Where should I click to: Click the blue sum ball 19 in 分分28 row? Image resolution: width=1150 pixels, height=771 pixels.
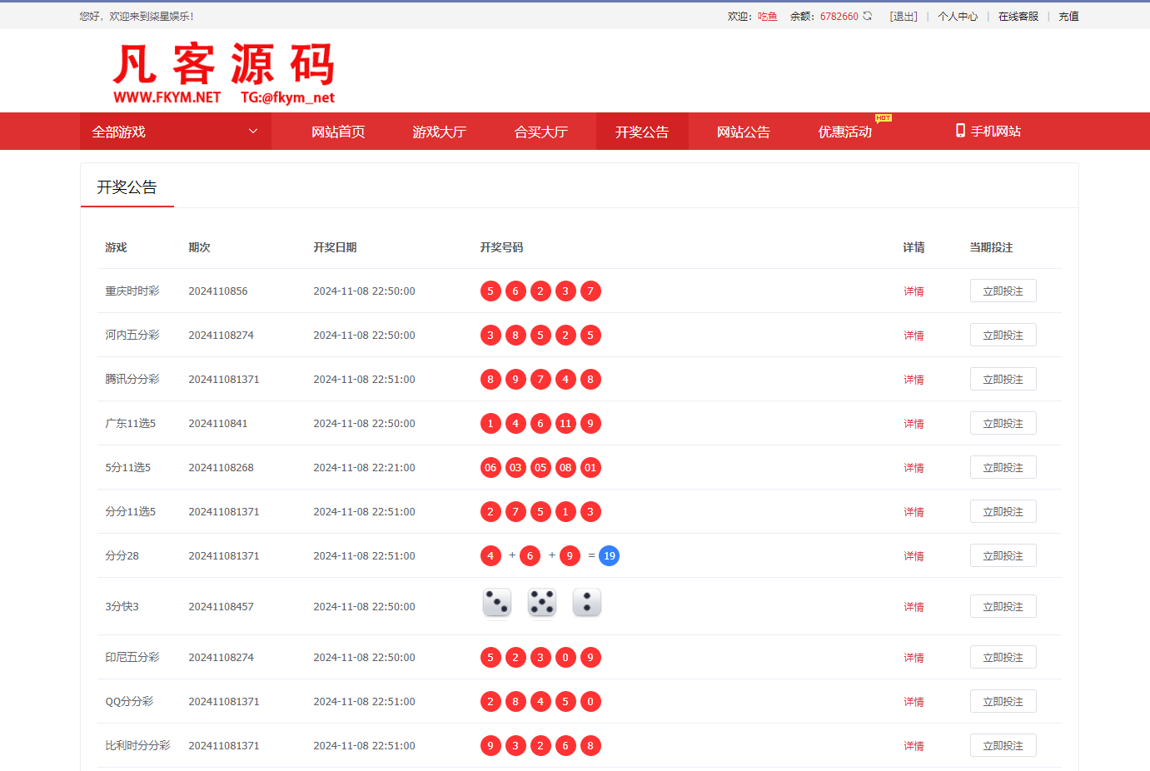pyautogui.click(x=609, y=555)
